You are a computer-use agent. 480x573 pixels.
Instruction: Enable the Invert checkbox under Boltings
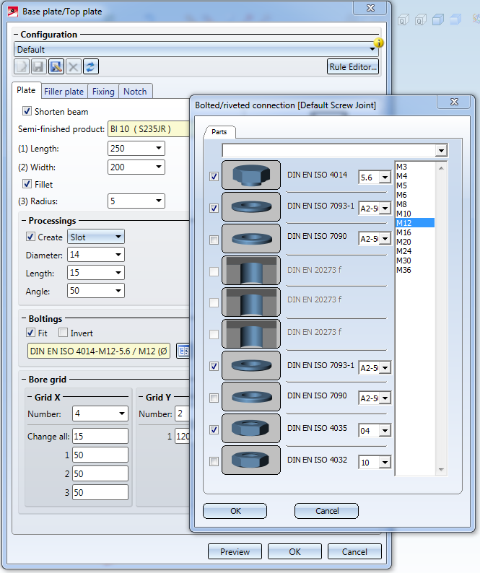click(x=63, y=333)
